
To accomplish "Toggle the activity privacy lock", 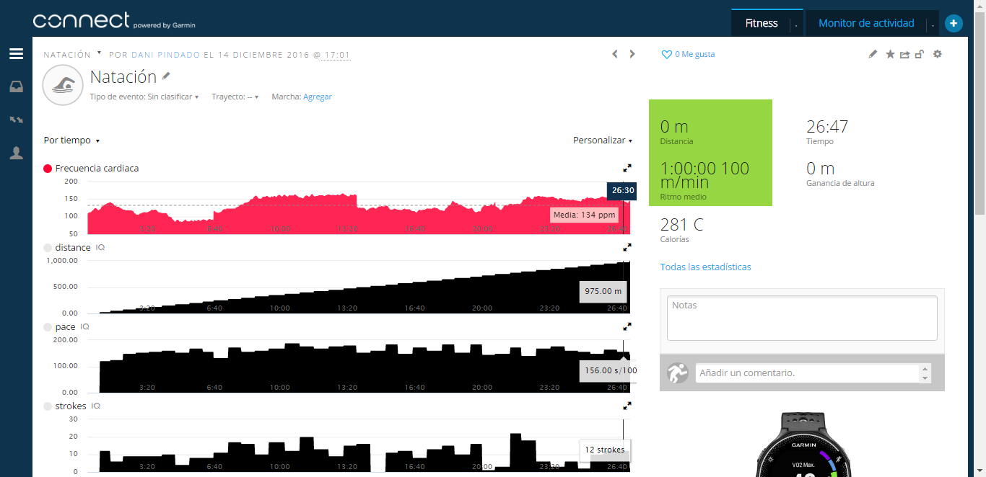I will 920,54.
